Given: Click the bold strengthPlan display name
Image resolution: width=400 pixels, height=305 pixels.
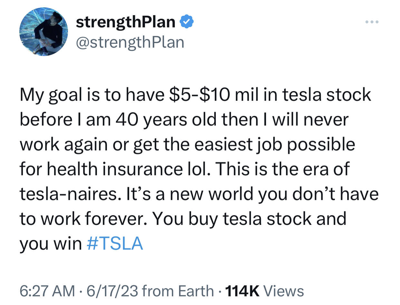Looking at the screenshot, I should tap(126, 23).
